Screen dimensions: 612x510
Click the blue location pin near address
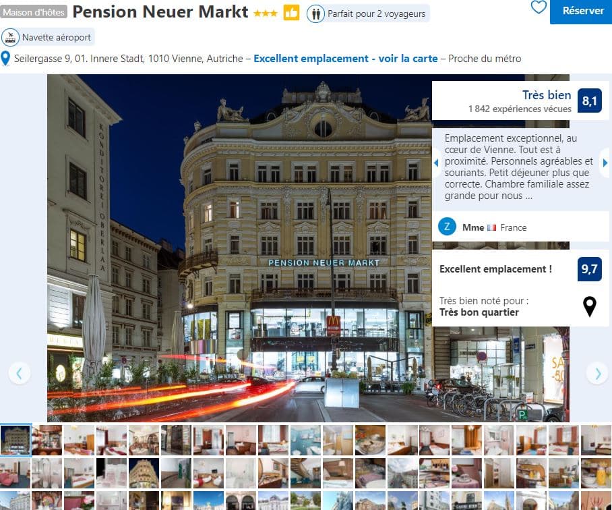5,59
